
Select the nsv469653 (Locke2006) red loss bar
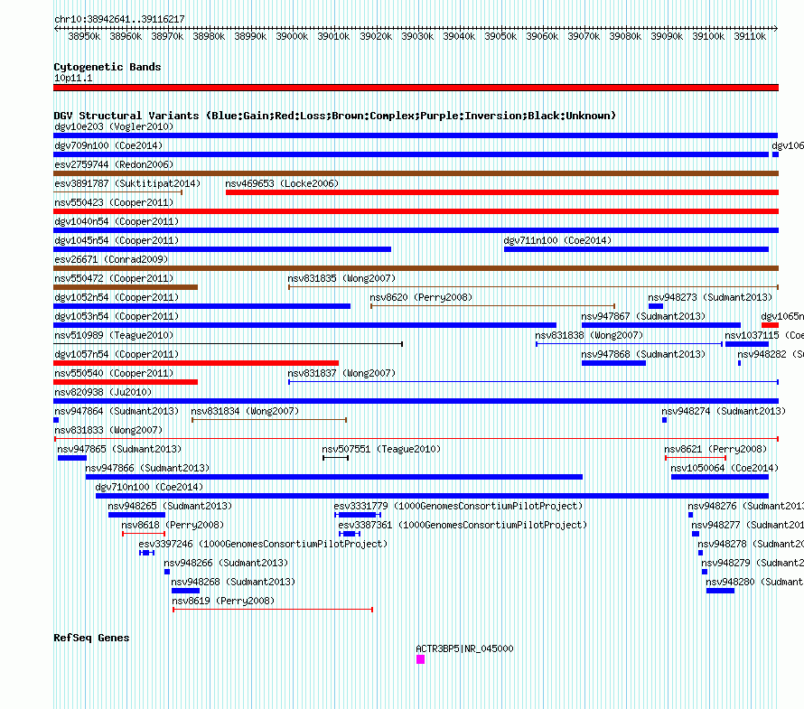[x=502, y=192]
